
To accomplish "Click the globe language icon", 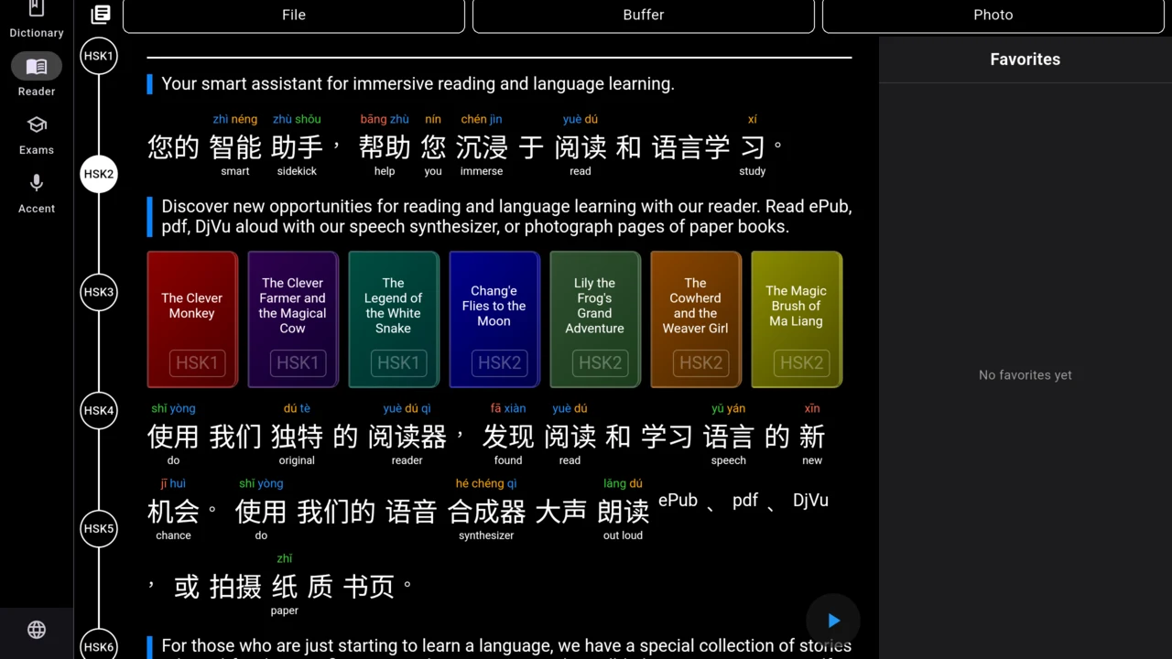I will pyautogui.click(x=37, y=630).
